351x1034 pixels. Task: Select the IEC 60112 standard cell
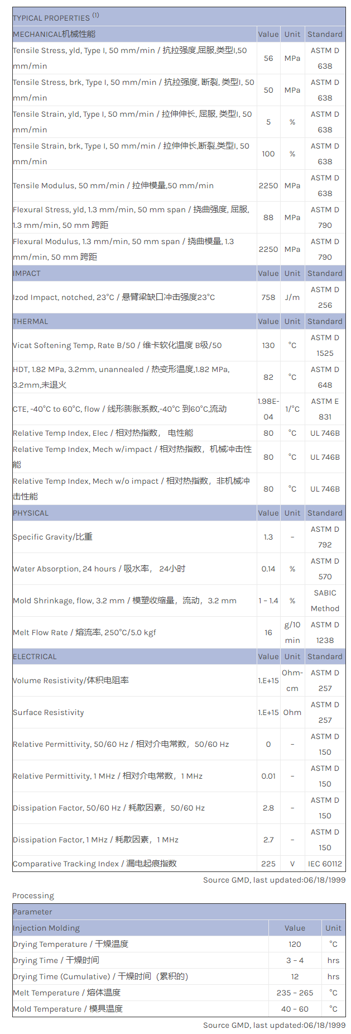(325, 864)
